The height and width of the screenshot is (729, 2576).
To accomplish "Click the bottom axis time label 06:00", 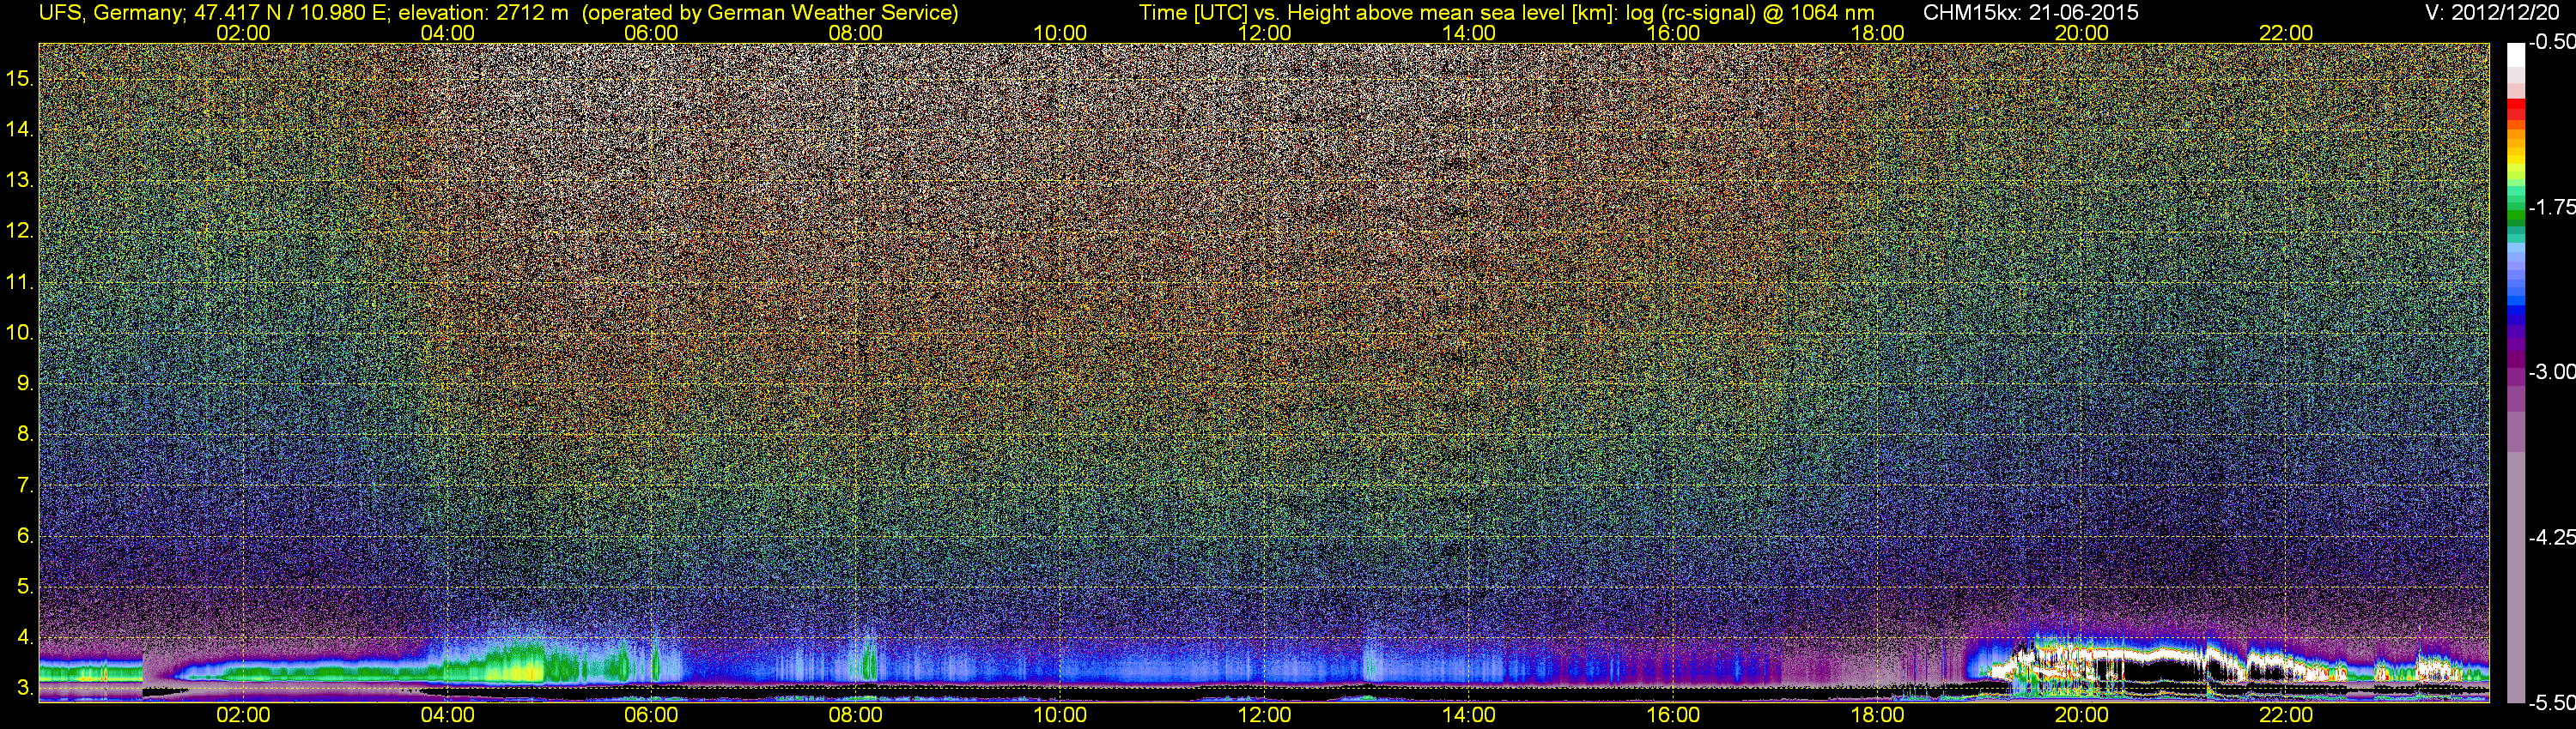I will 651,715.
